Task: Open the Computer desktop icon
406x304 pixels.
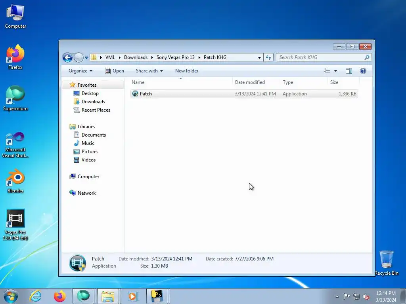Action: (x=15, y=16)
